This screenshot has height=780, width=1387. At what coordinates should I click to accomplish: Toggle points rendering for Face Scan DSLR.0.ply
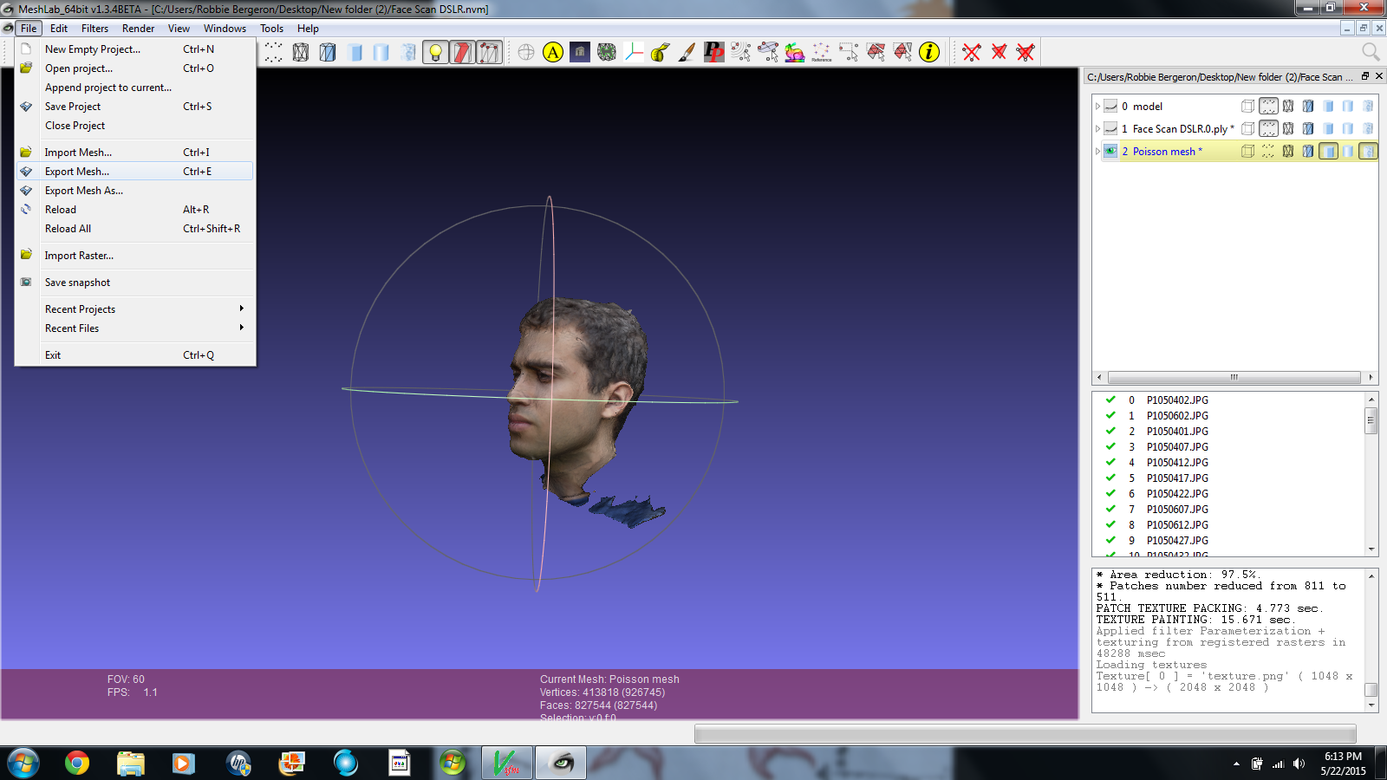(1268, 128)
